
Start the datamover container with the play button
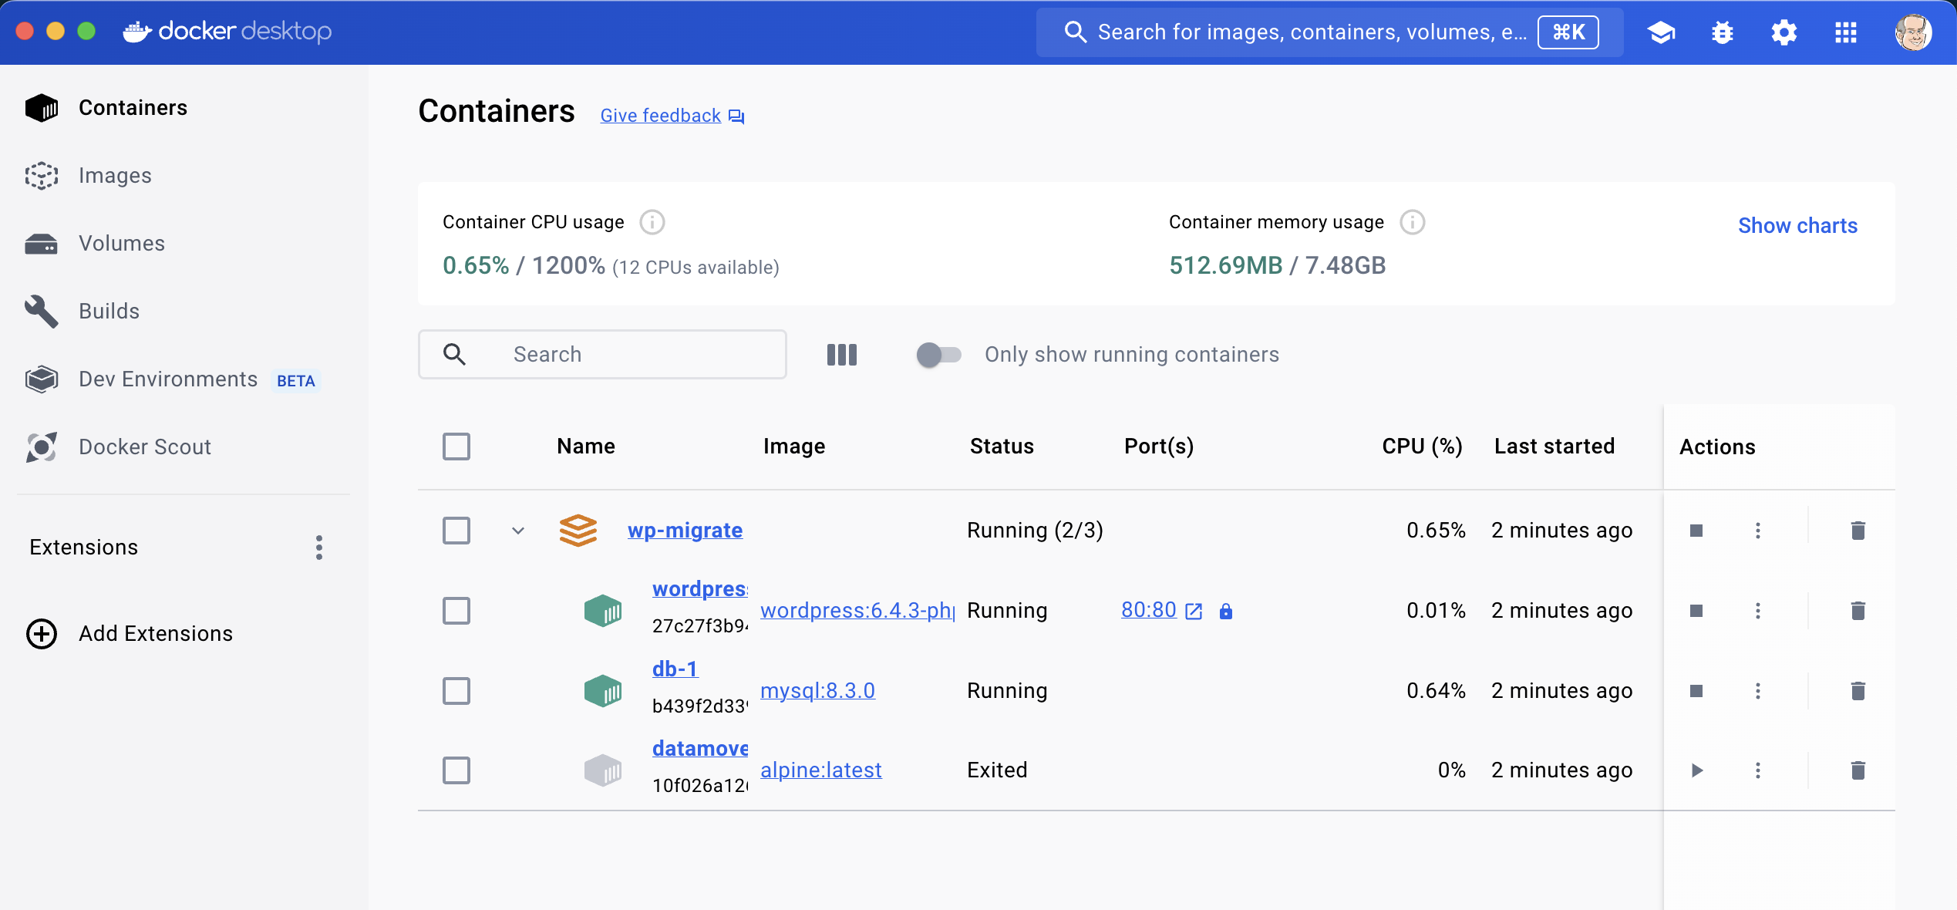click(1696, 770)
